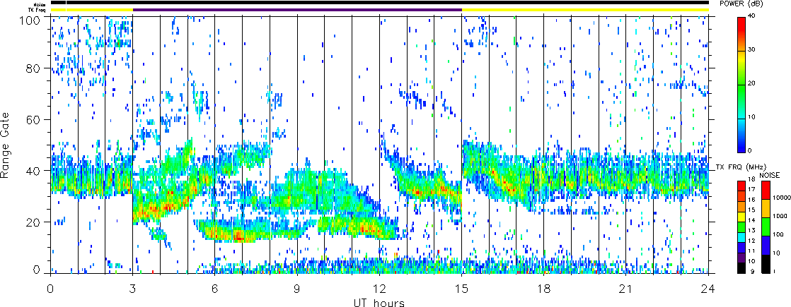This screenshot has width=791, height=307.
Task: Pick the purple swatch in the TX FRQ legend
Action: click(x=741, y=258)
